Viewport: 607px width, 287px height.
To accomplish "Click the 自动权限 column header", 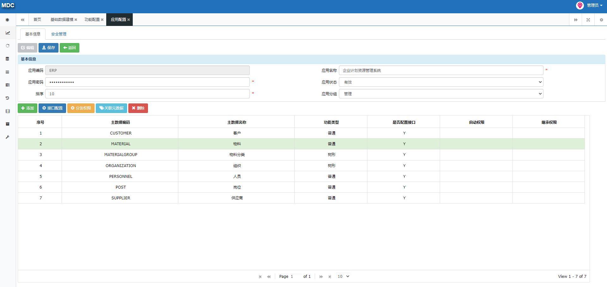I will pos(476,122).
